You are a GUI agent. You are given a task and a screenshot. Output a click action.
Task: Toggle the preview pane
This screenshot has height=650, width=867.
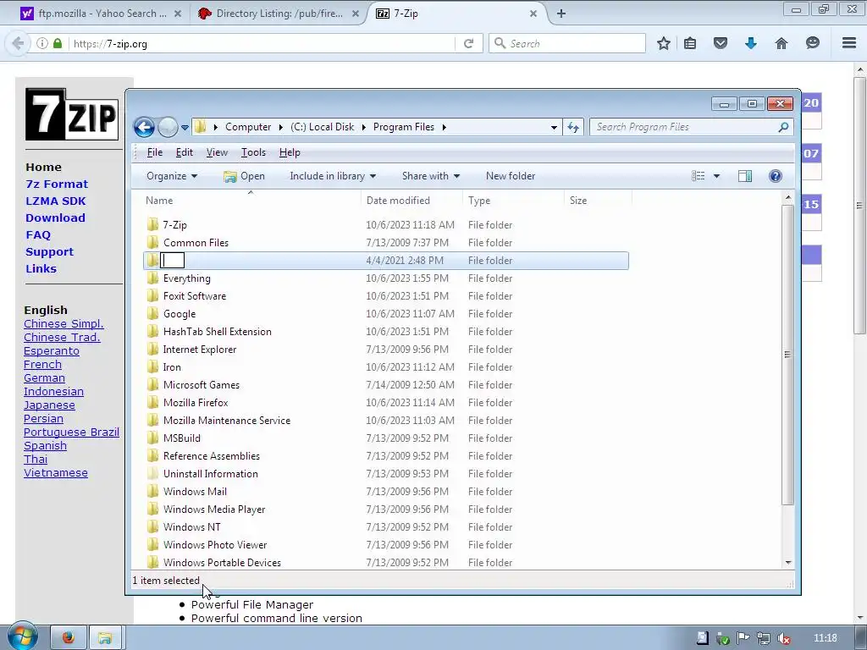pos(745,176)
